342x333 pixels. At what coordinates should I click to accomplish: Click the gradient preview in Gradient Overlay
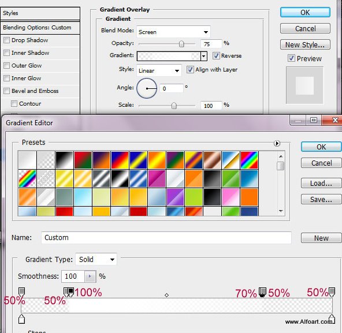169,56
